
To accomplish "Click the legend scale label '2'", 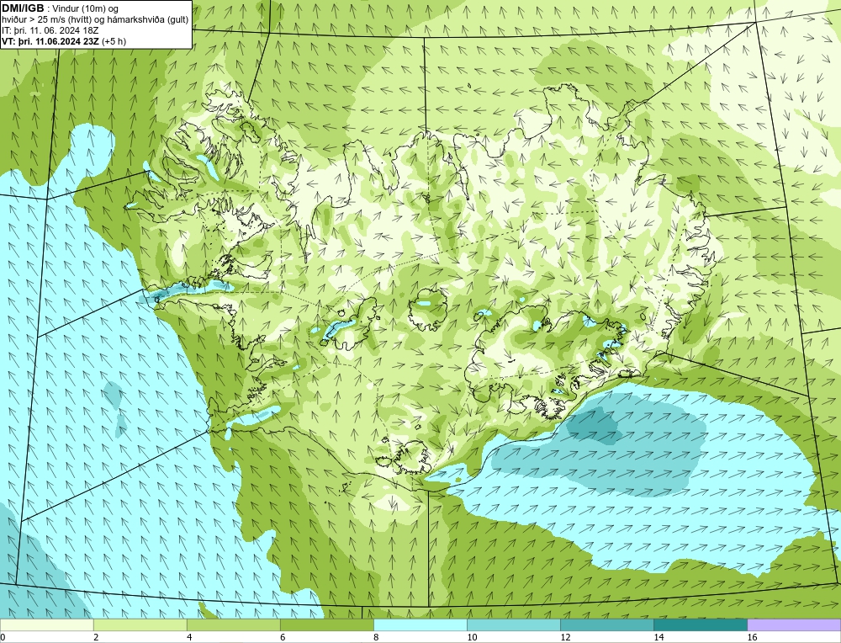I will [x=96, y=637].
